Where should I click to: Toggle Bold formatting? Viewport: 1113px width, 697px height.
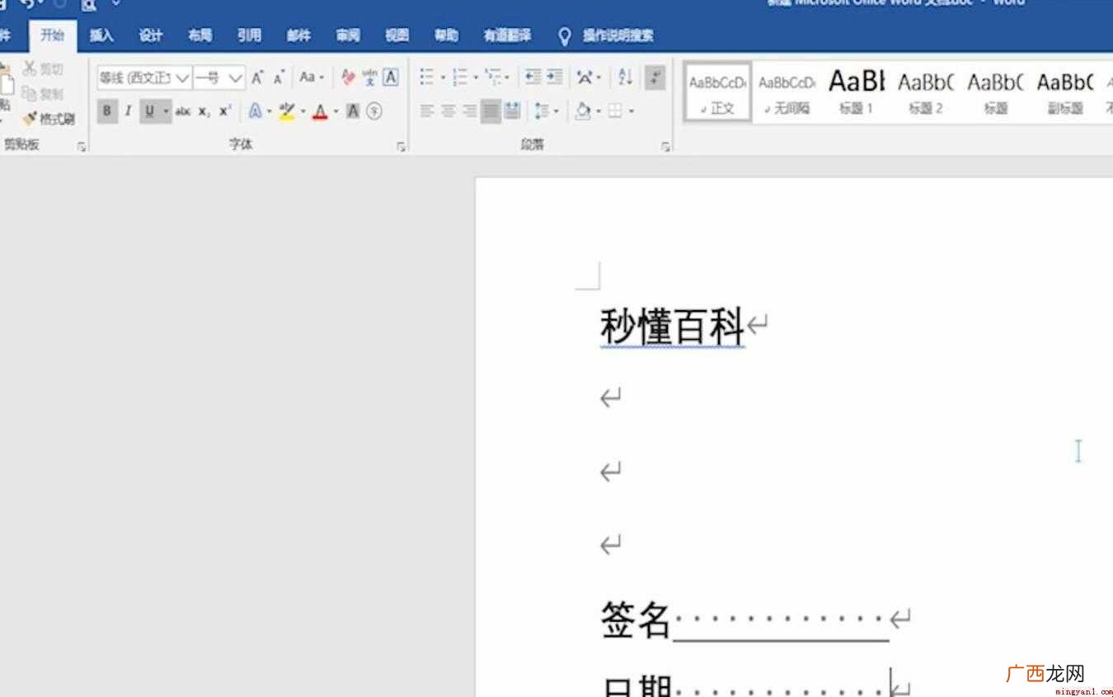coord(107,111)
